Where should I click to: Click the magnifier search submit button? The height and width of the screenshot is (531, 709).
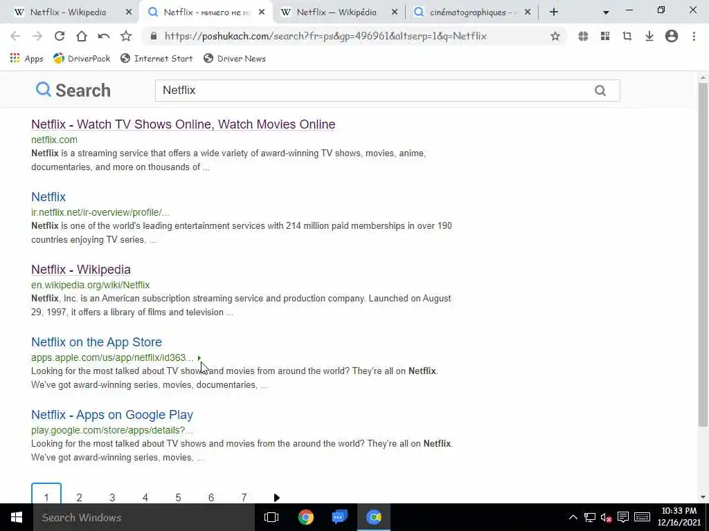(x=600, y=91)
